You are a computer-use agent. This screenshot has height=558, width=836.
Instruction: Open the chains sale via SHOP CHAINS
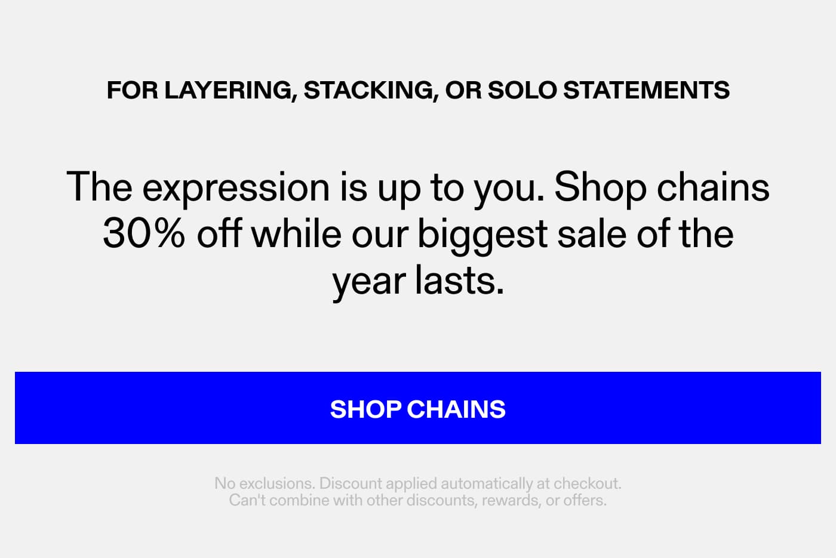(x=418, y=408)
